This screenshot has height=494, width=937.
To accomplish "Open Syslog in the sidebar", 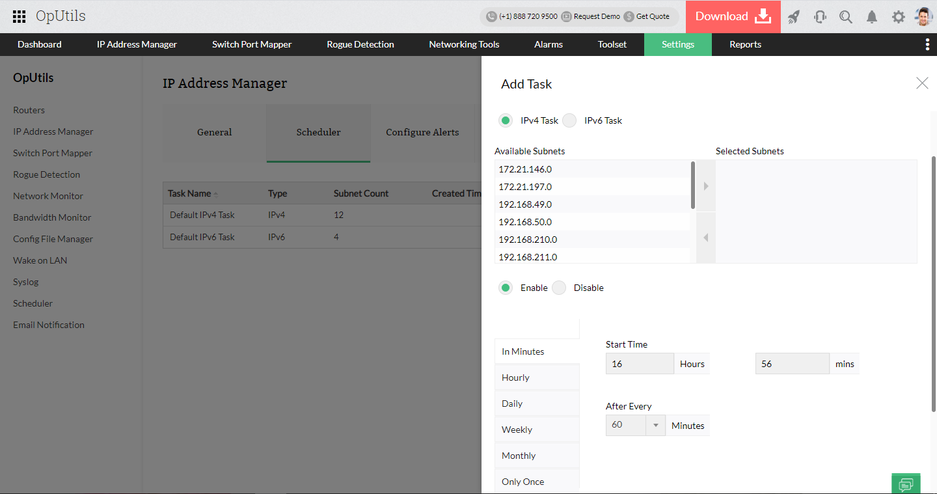I will [26, 282].
